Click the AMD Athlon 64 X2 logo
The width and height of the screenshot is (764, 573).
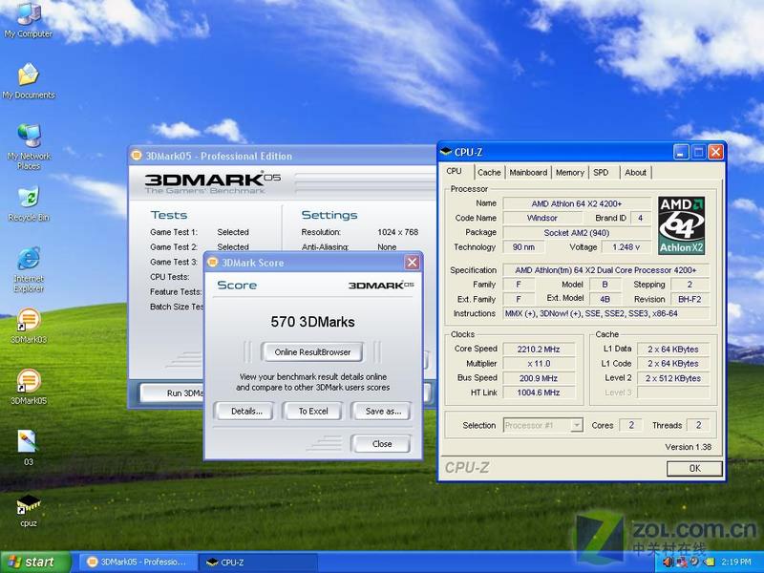pyautogui.click(x=681, y=225)
